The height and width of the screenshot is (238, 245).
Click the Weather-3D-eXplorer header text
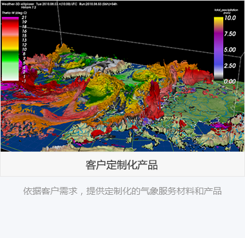tap(17, 4)
